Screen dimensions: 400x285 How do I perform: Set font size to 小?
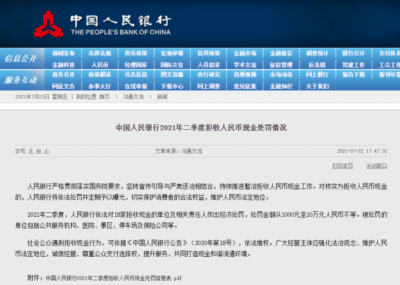pyautogui.click(x=46, y=151)
